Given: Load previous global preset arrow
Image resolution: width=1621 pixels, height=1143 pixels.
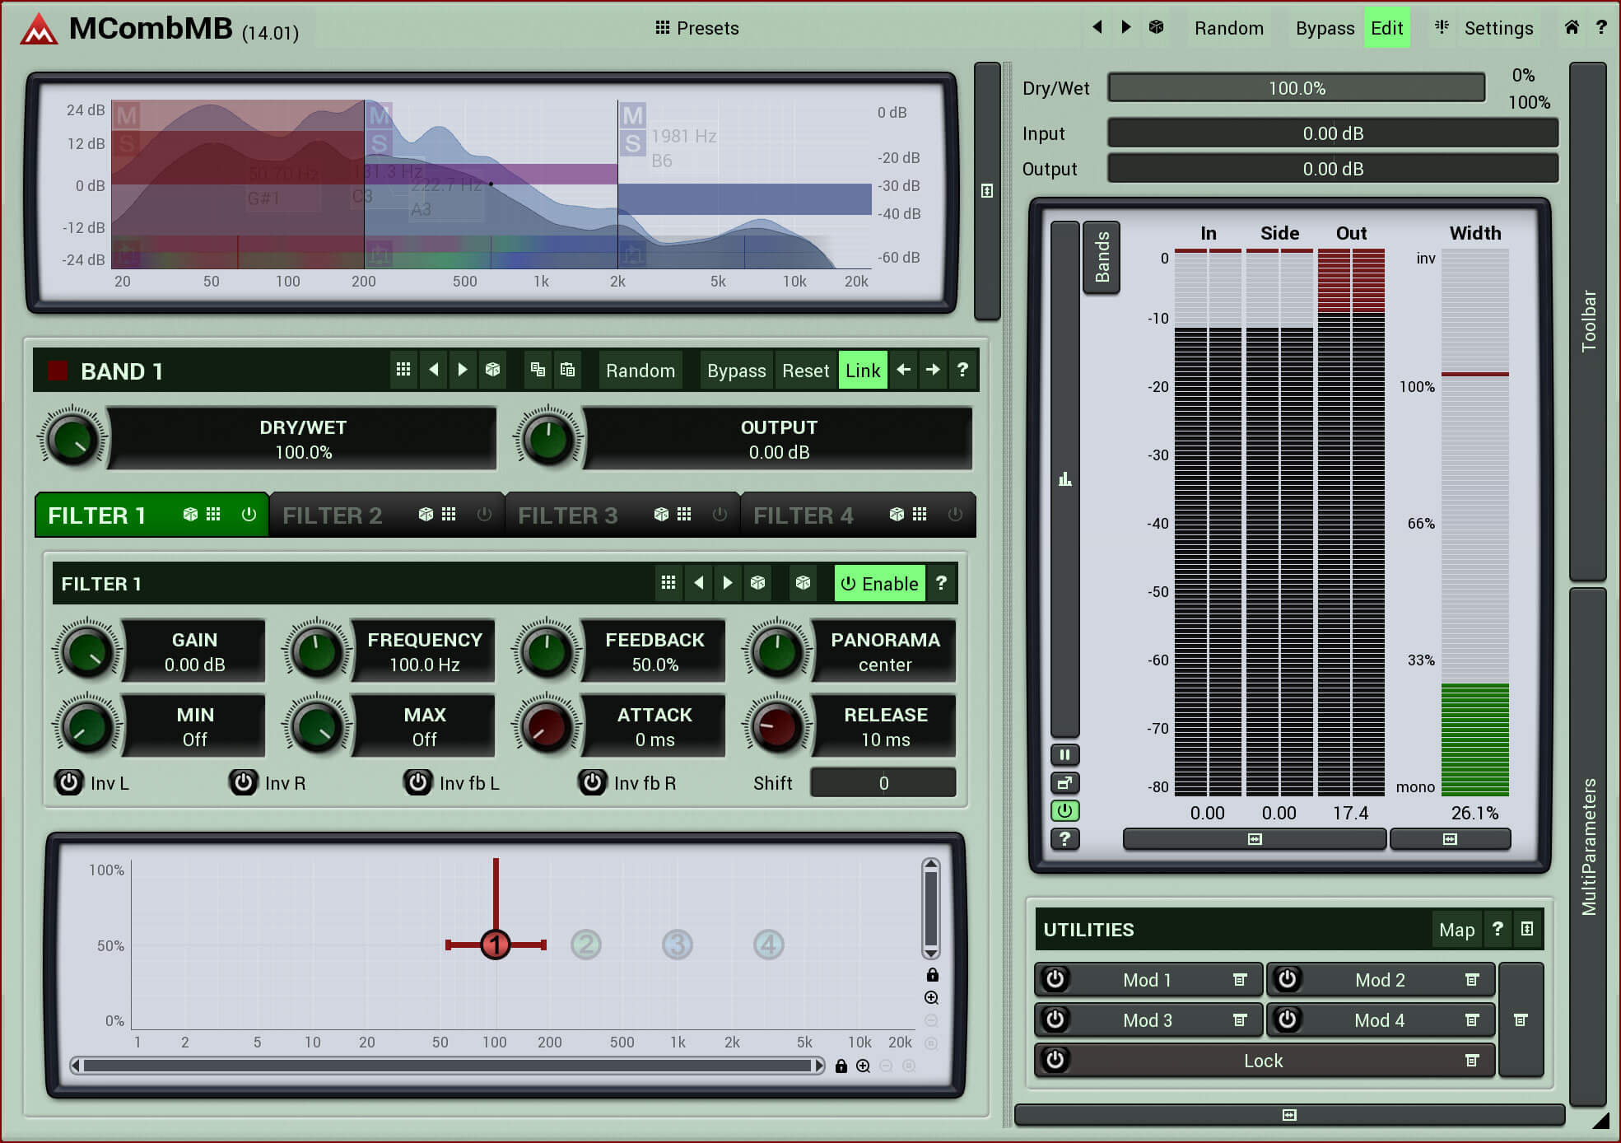Looking at the screenshot, I should click(x=1097, y=27).
